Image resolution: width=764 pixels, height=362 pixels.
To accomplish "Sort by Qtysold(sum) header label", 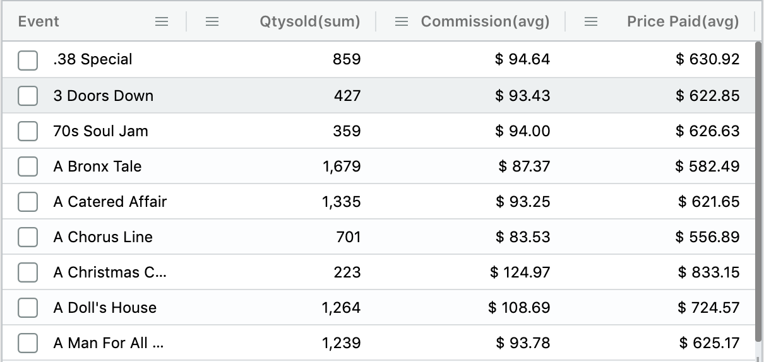I will (309, 21).
